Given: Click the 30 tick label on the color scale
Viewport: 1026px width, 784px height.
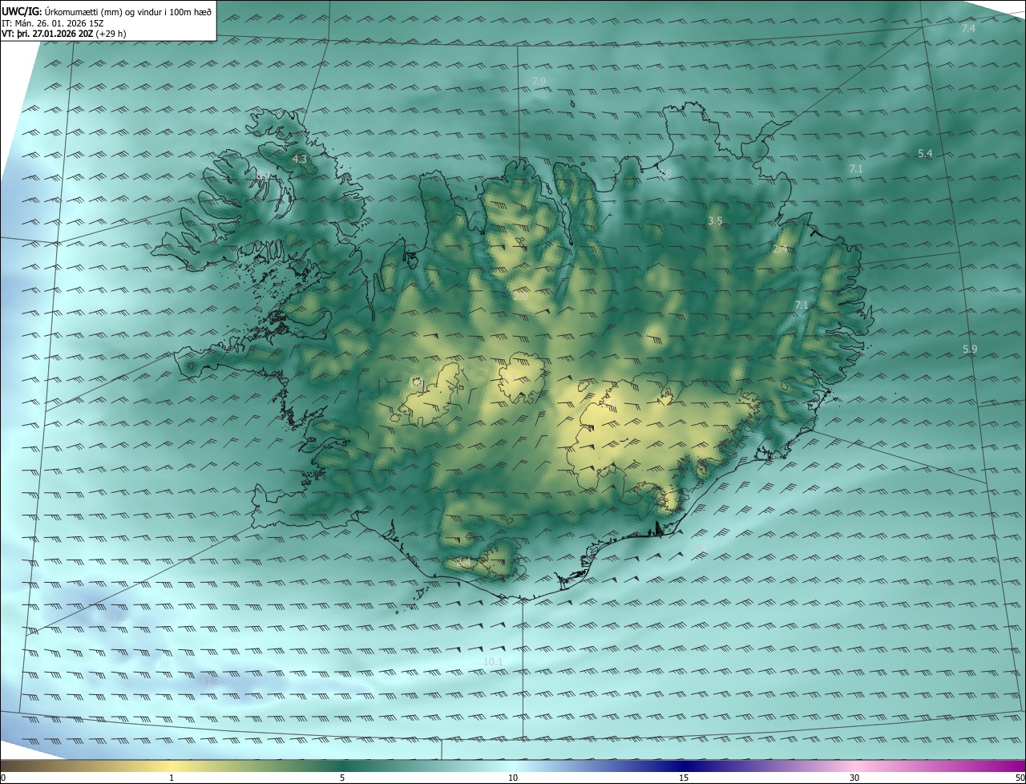Looking at the screenshot, I should point(854,778).
